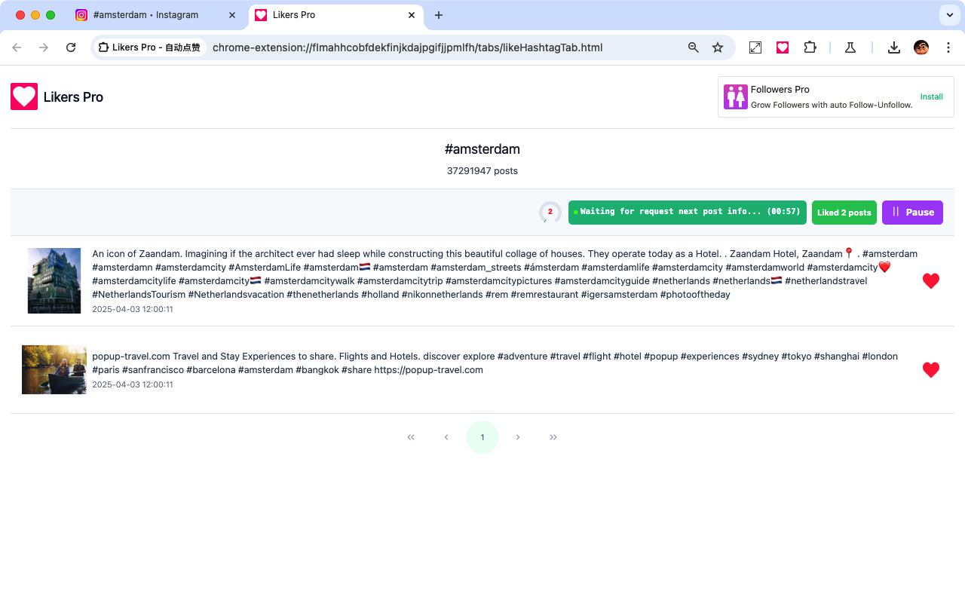Open the Chrome profile avatar
Viewport: 965px width, 603px height.
[x=921, y=47]
